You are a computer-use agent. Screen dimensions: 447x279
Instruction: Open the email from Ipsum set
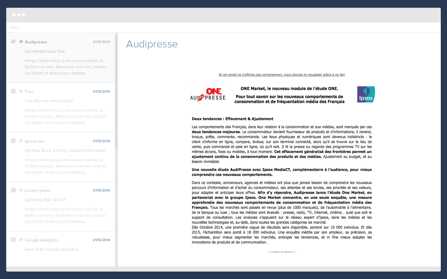point(61,157)
